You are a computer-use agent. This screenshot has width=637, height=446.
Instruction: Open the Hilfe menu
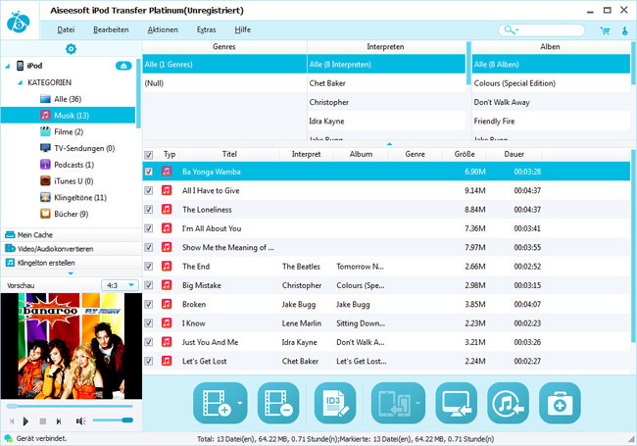coord(242,29)
